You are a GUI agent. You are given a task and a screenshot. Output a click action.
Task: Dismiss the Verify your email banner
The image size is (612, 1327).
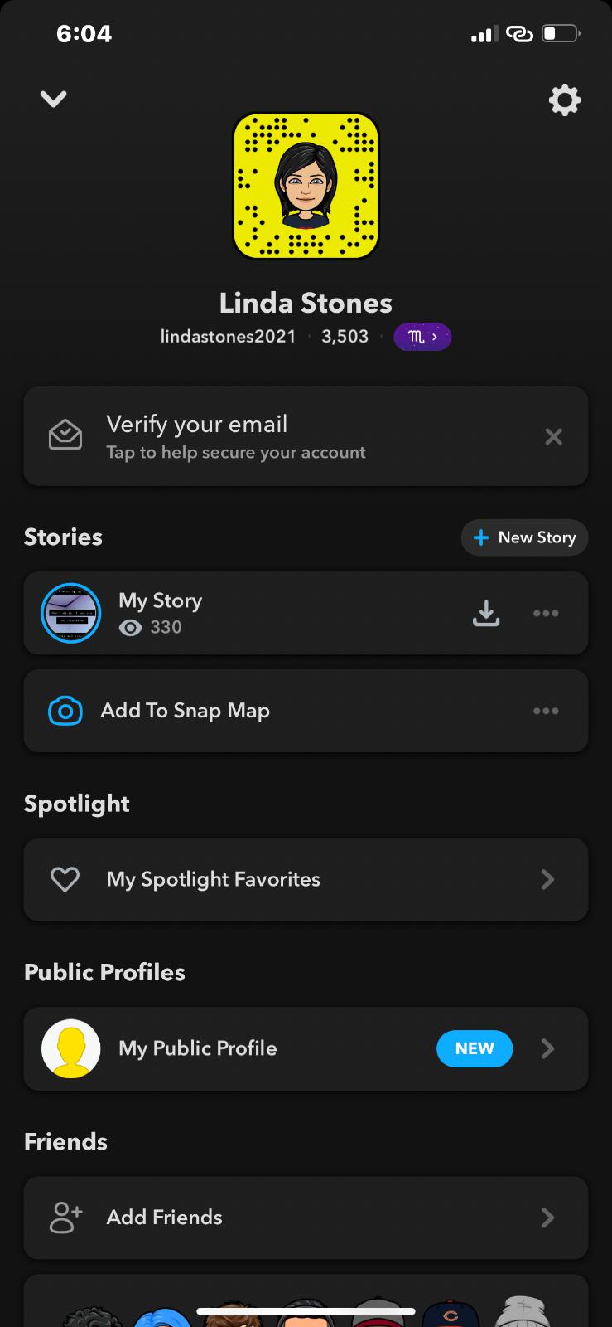[553, 436]
